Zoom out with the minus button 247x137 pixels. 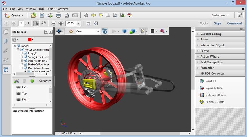(54, 23)
